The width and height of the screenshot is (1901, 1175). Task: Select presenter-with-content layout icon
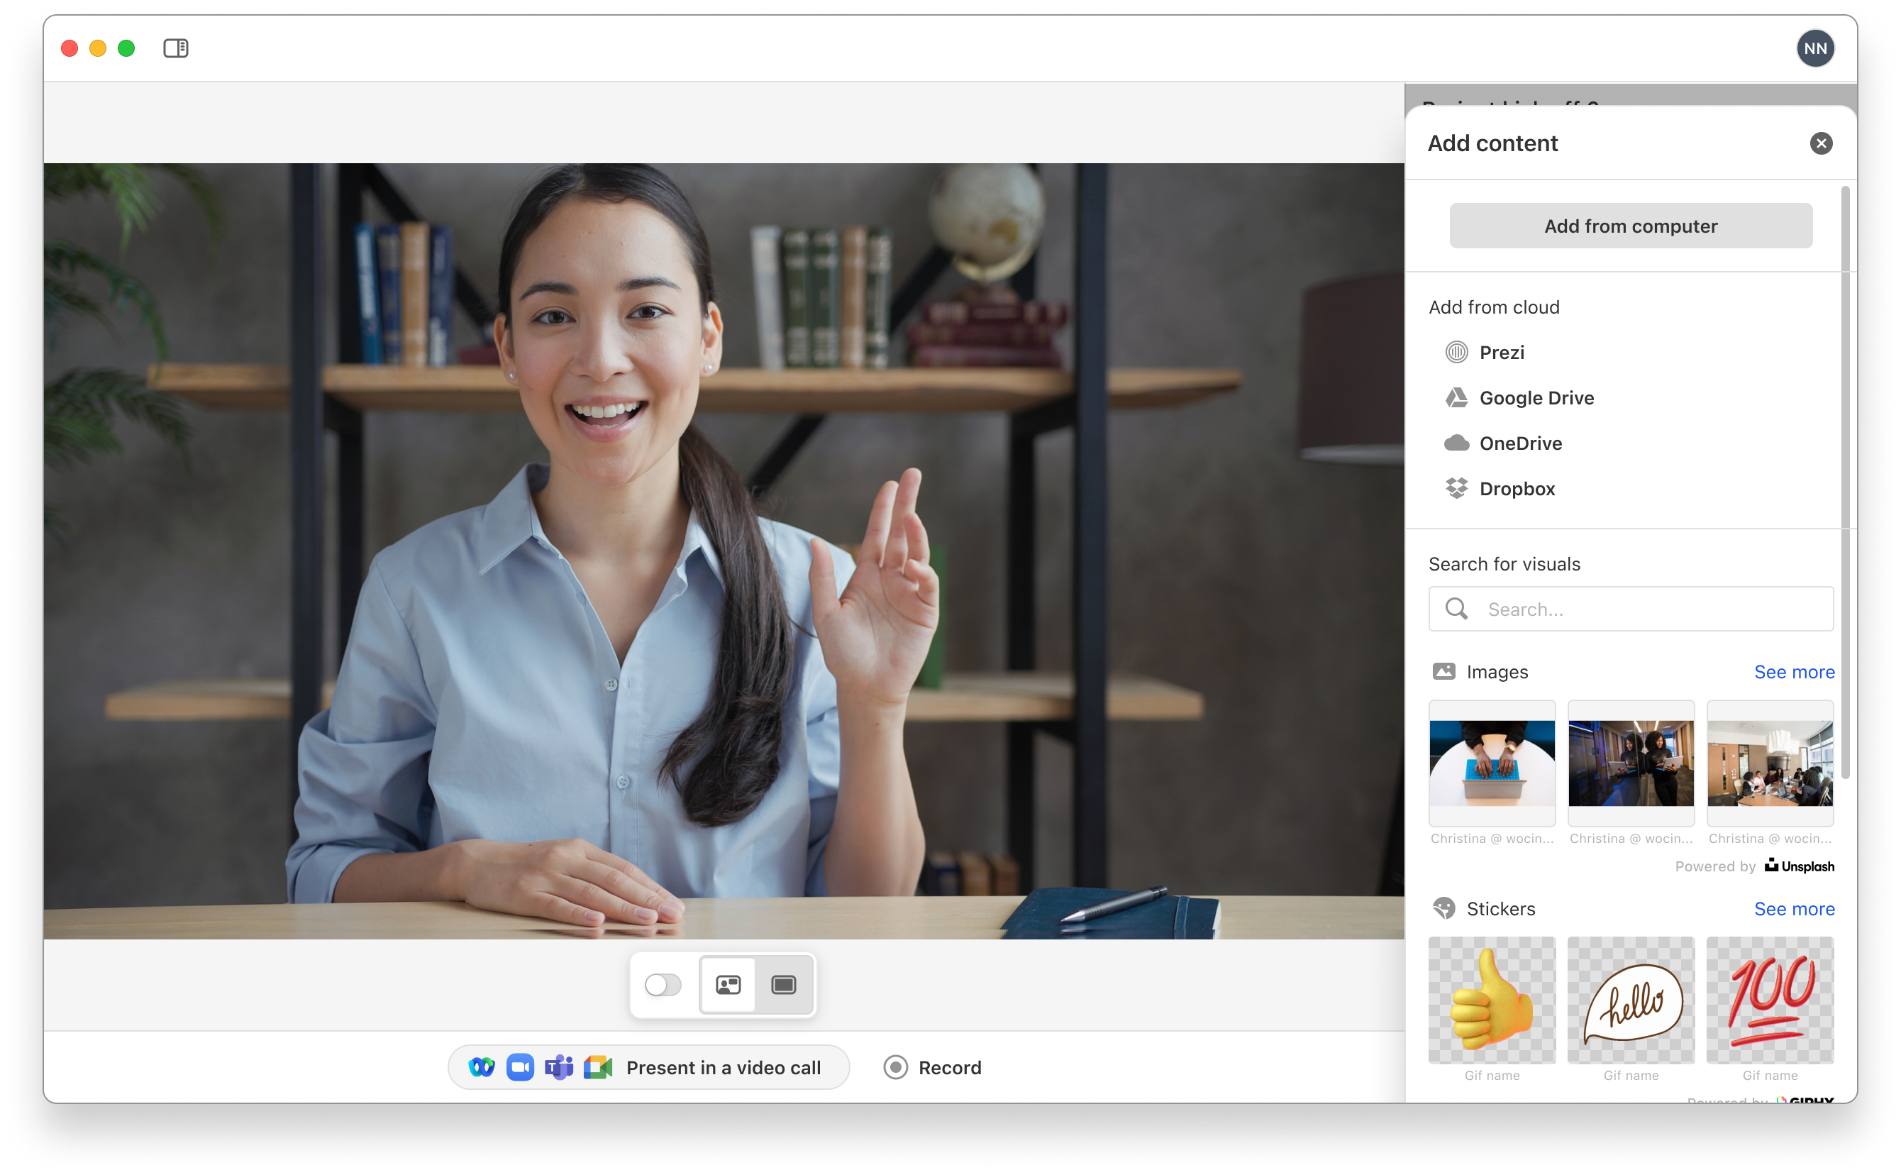[x=728, y=986]
